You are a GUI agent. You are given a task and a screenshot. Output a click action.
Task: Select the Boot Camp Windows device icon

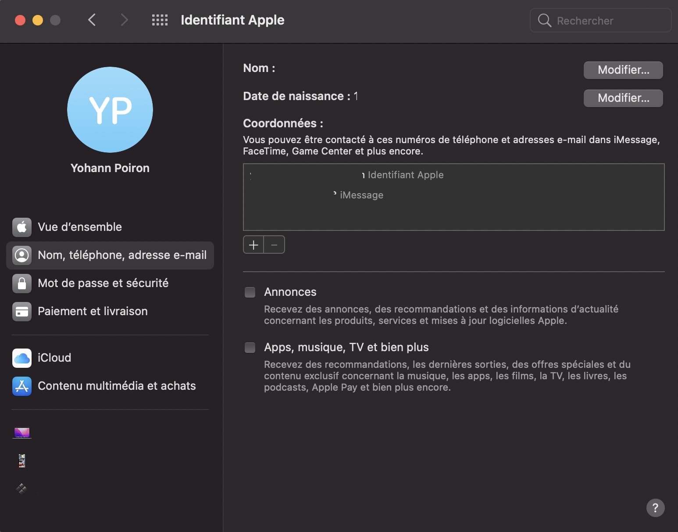coord(21,488)
